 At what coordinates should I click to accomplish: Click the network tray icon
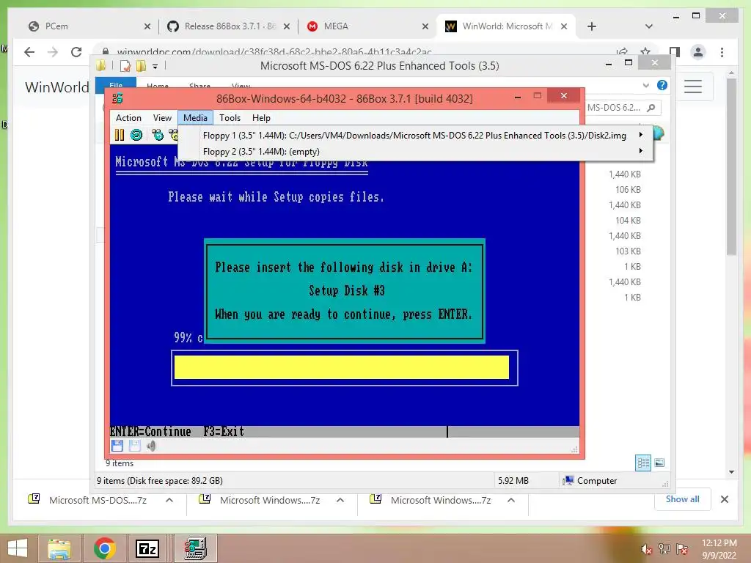(x=664, y=549)
